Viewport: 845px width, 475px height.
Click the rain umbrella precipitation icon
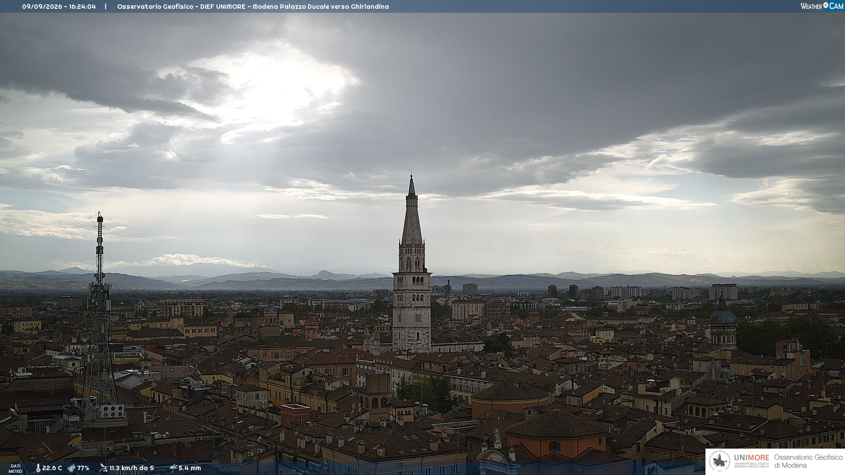coord(173,468)
